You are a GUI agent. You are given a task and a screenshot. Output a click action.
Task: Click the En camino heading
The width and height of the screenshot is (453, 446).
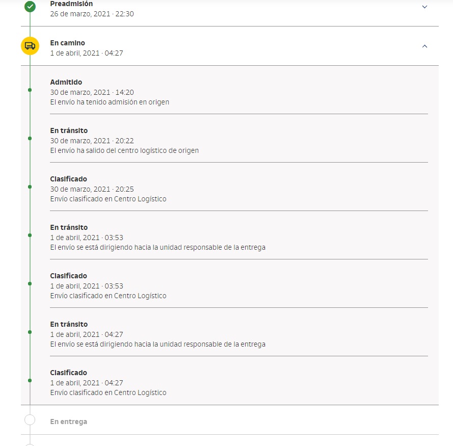(x=68, y=43)
